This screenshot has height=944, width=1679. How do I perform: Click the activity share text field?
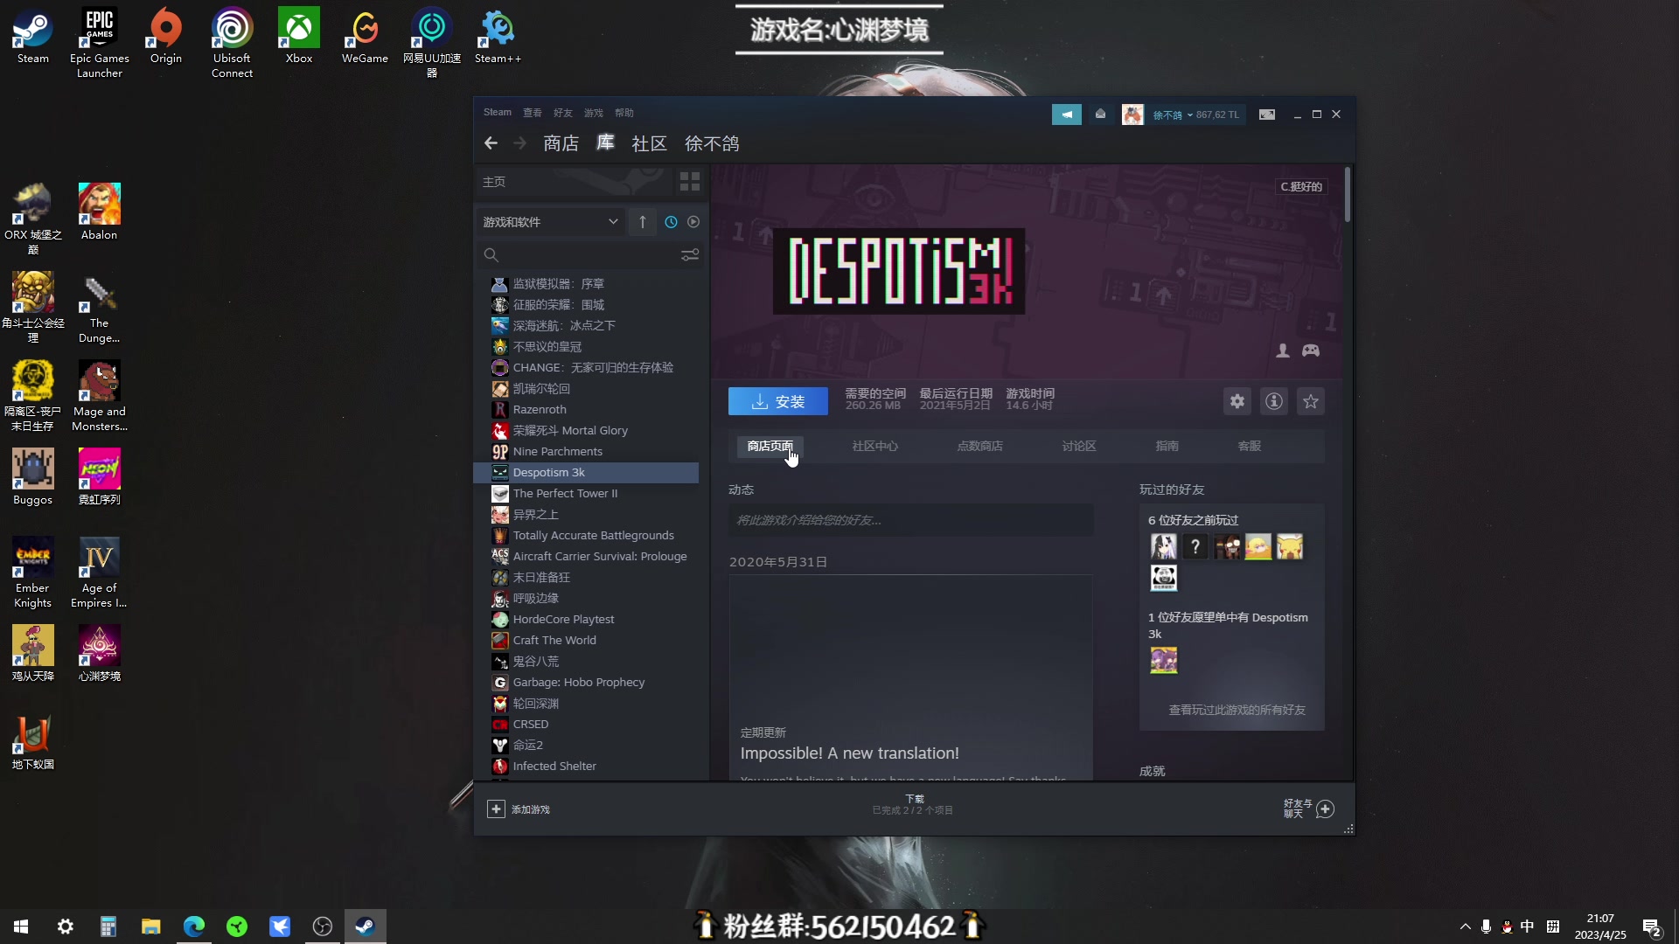[x=910, y=520]
